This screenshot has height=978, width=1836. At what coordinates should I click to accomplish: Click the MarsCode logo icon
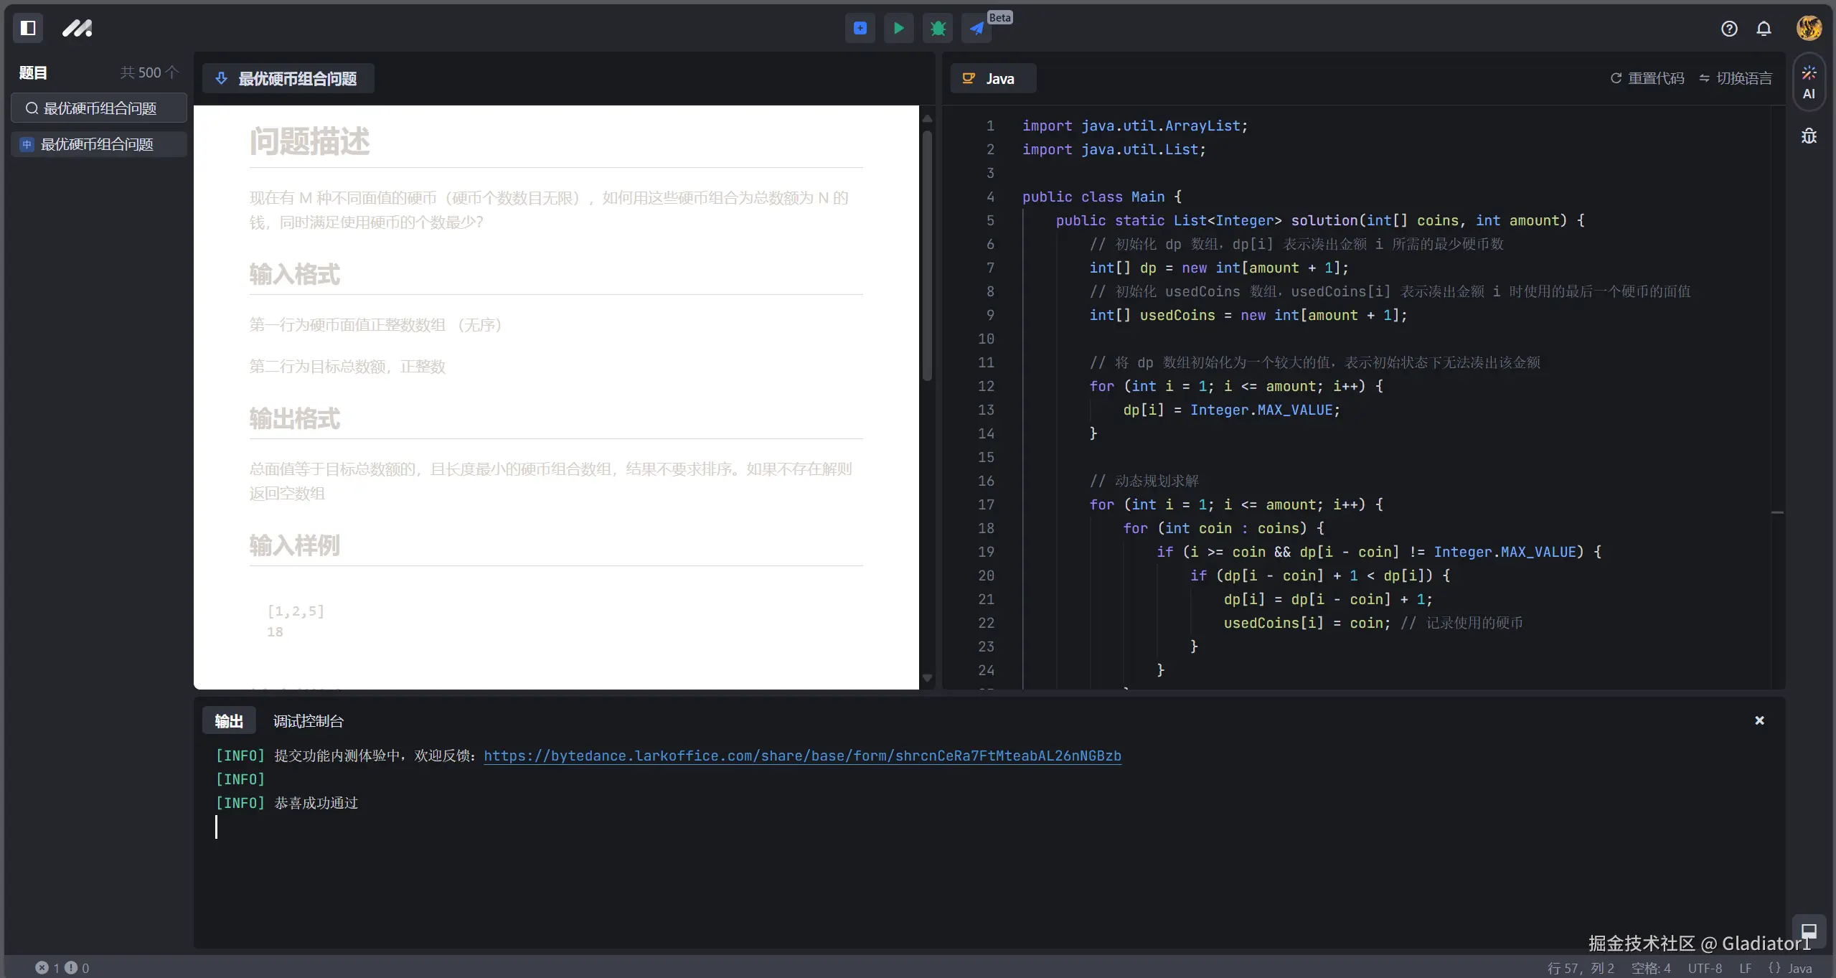(77, 28)
